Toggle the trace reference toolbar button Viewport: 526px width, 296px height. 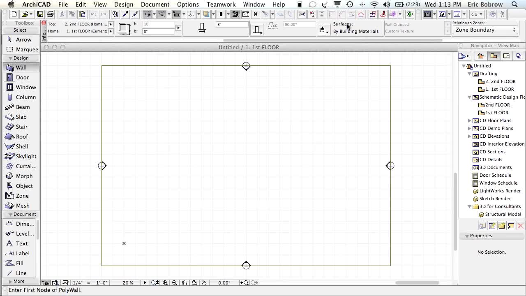(206, 14)
